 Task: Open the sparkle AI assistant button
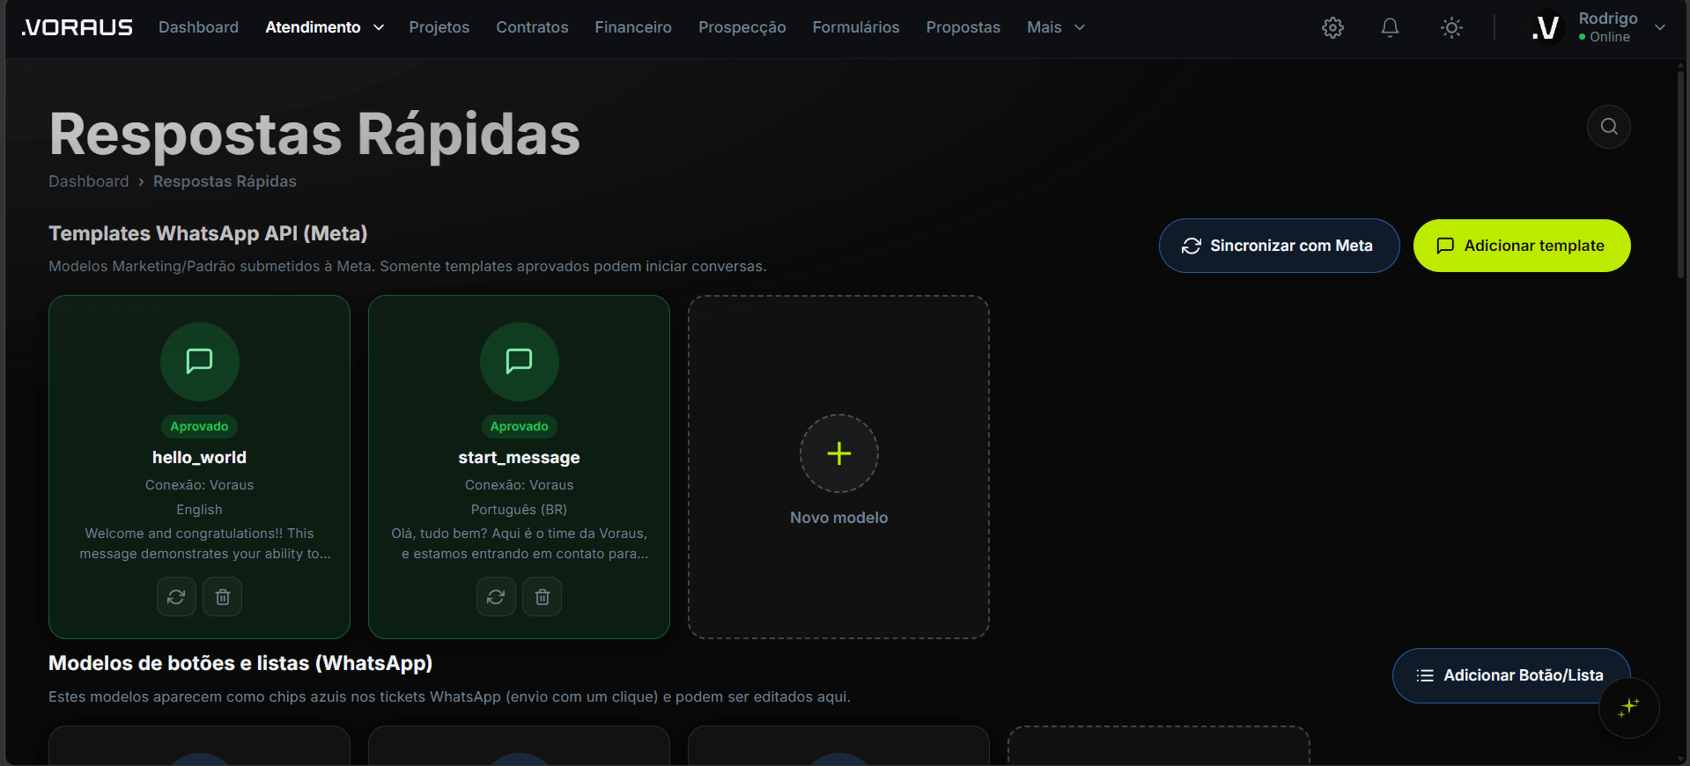pos(1629,707)
